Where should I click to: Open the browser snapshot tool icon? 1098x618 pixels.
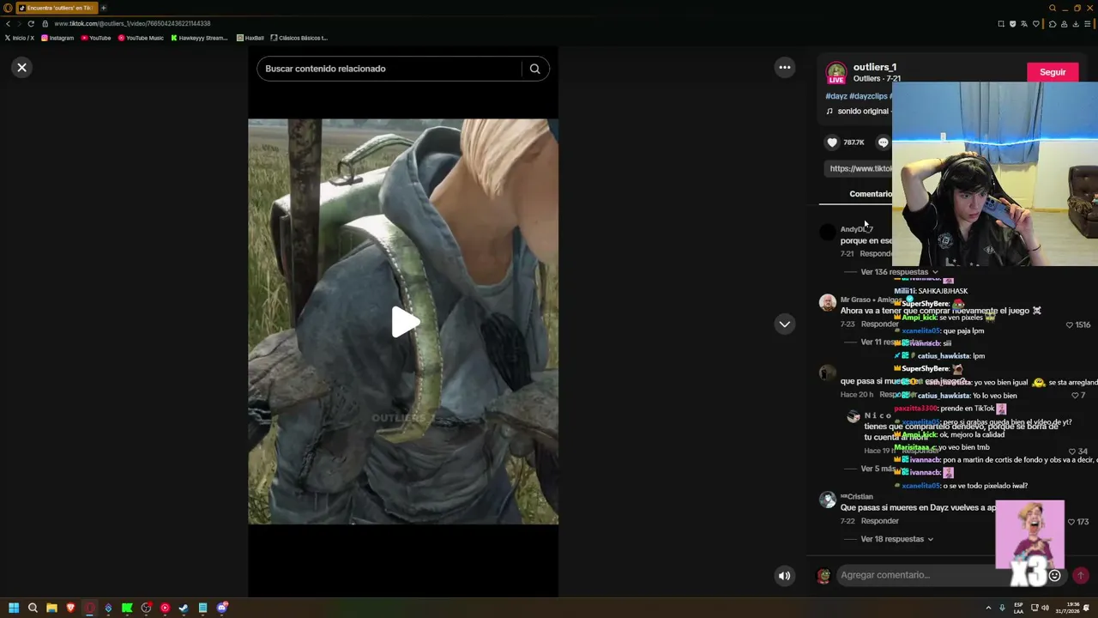1001,24
